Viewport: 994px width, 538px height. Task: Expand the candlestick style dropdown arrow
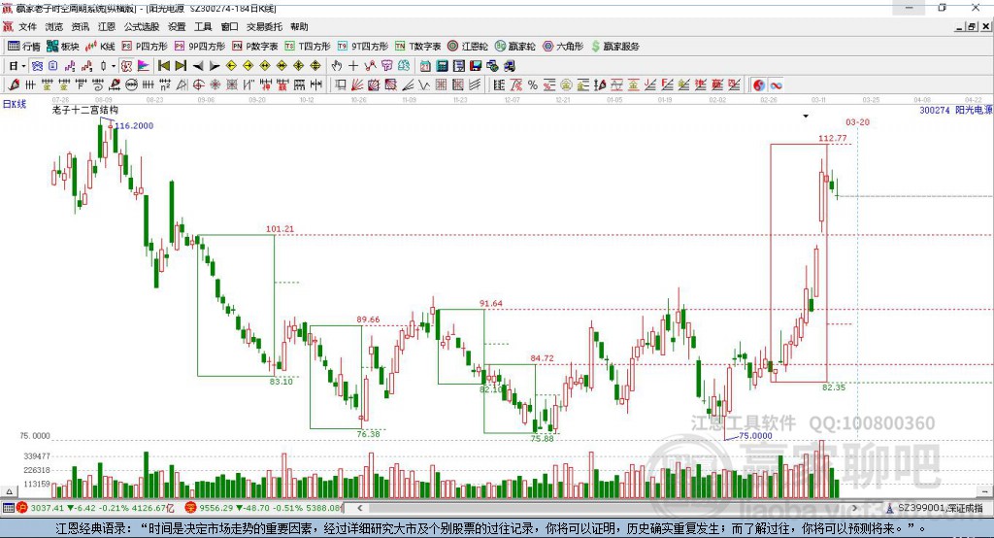tap(114, 66)
